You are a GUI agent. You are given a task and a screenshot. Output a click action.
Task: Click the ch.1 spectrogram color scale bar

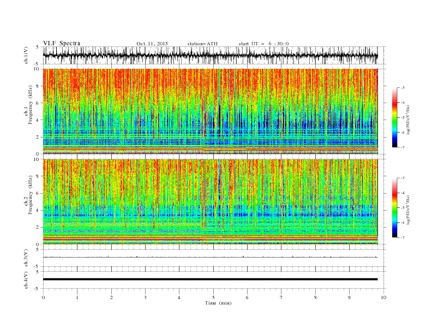click(394, 118)
